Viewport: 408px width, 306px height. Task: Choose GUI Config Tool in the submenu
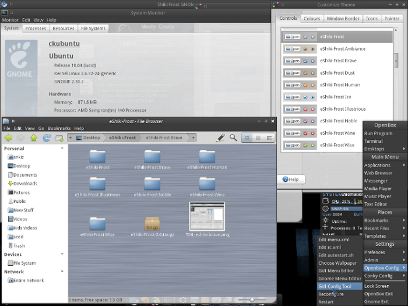[340, 286]
